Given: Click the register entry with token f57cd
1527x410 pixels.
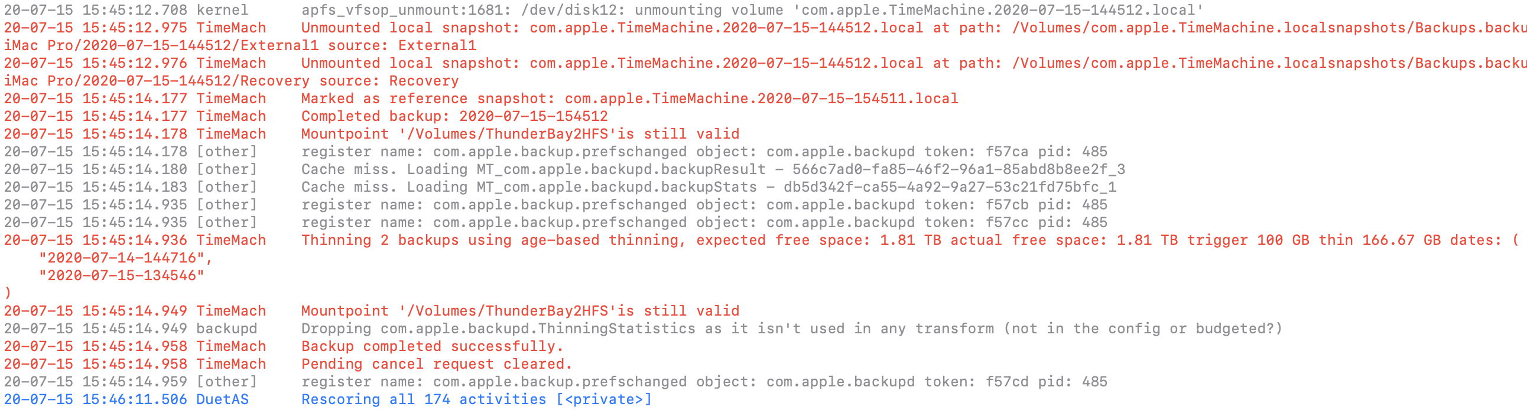Looking at the screenshot, I should click(704, 382).
